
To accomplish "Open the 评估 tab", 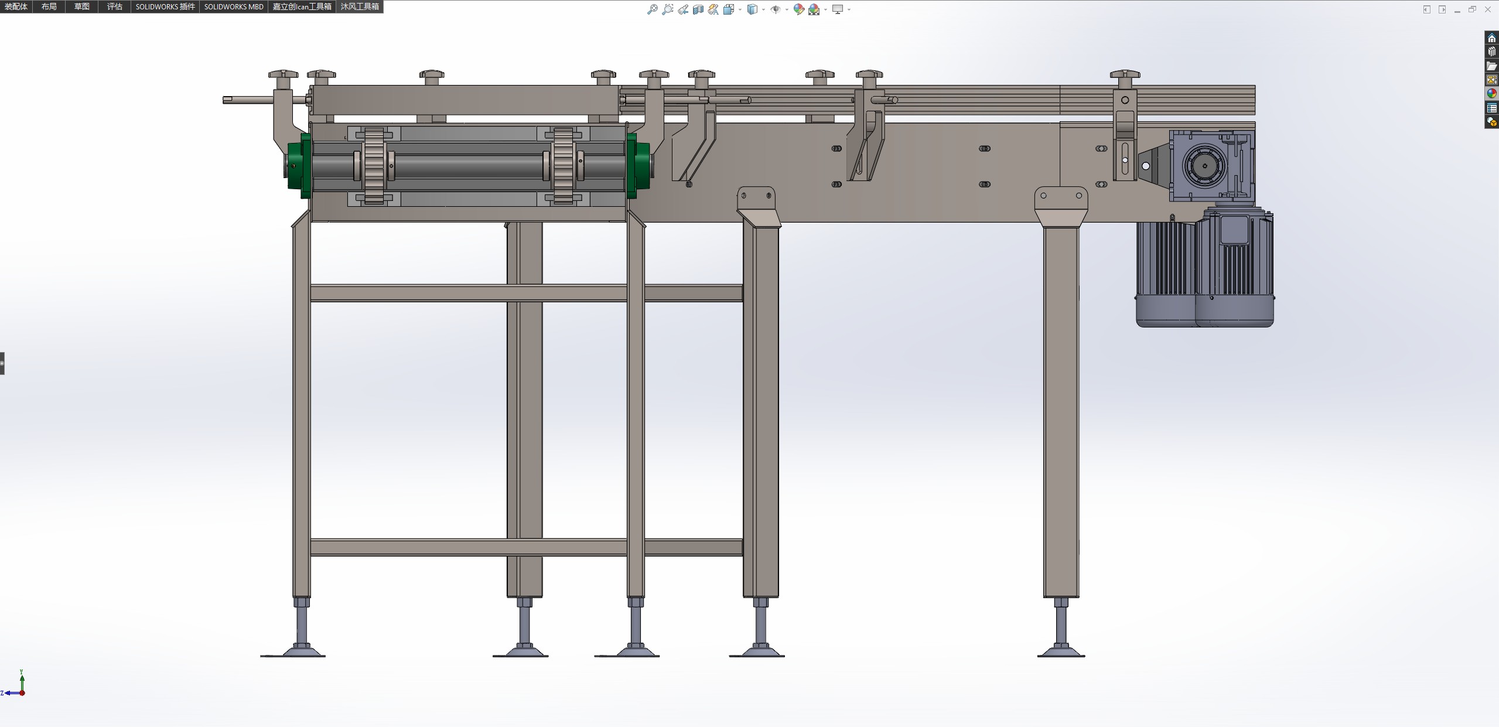I will tap(114, 6).
